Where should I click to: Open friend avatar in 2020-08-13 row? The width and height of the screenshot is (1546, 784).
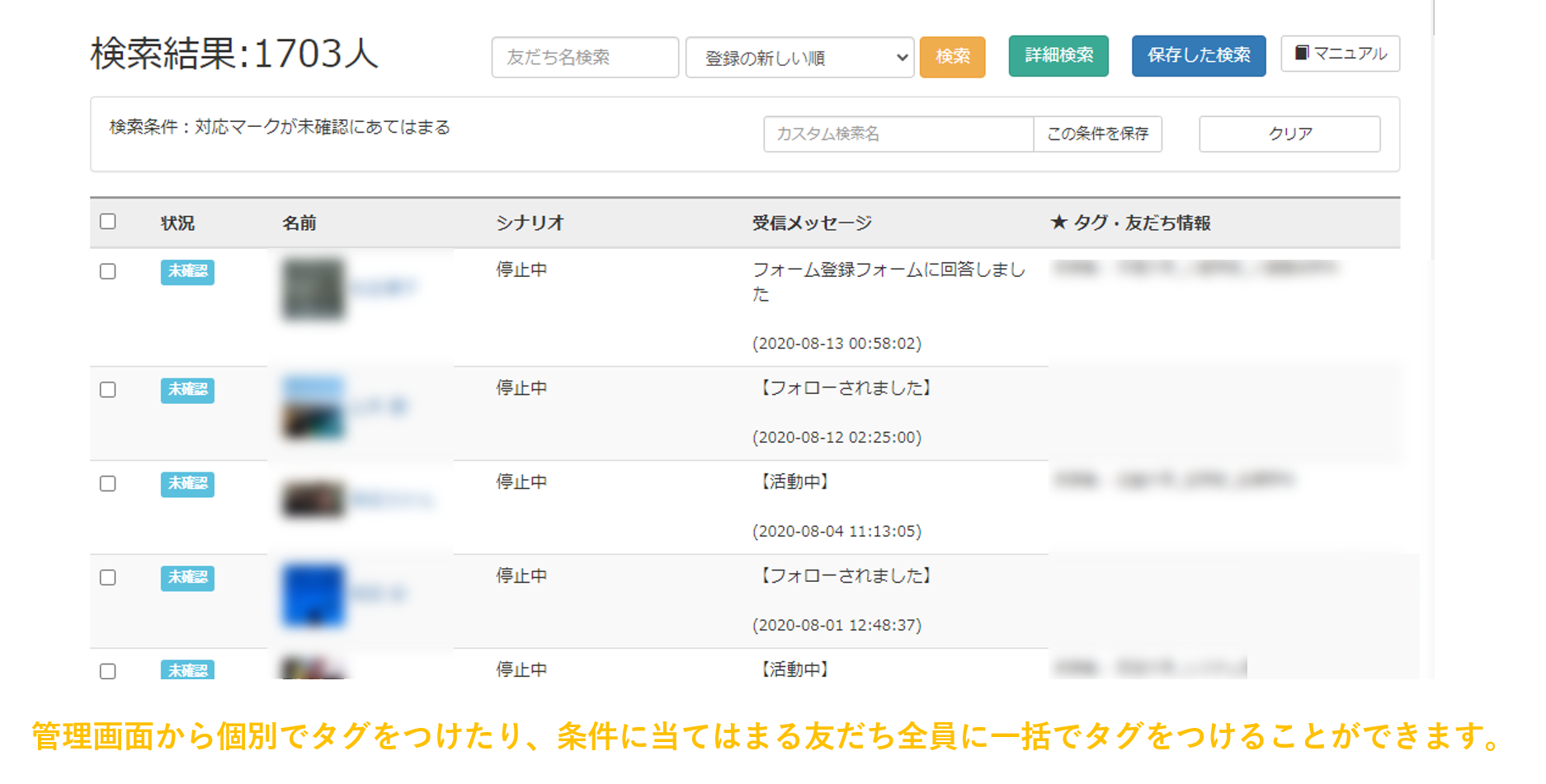pyautogui.click(x=313, y=289)
